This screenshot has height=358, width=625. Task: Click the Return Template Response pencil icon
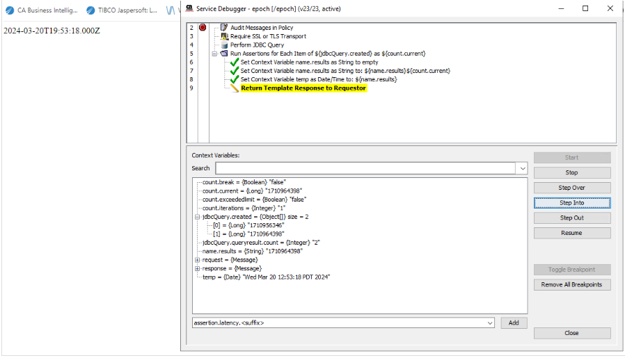[235, 88]
